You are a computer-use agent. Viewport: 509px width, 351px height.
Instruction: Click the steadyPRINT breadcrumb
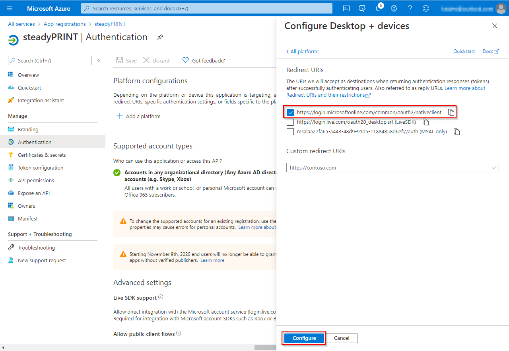[110, 24]
